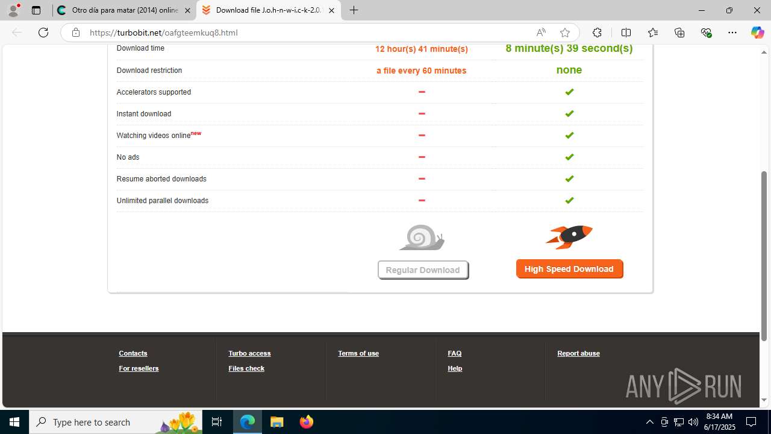Click the address bar URL

[164, 33]
